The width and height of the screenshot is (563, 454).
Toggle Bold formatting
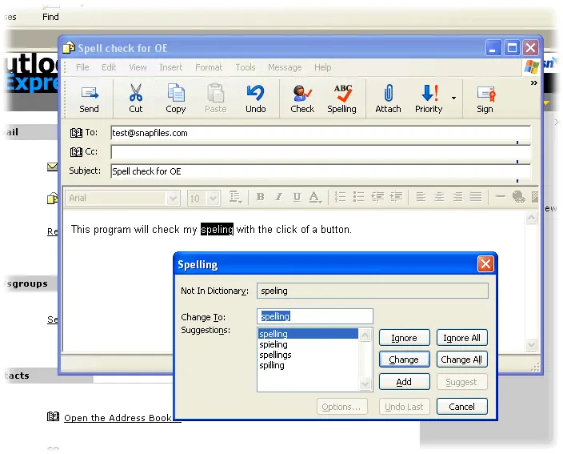click(261, 197)
